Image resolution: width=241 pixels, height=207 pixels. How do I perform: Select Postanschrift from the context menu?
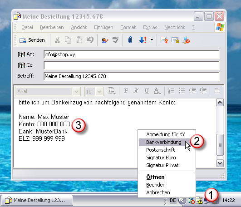pyautogui.click(x=160, y=150)
